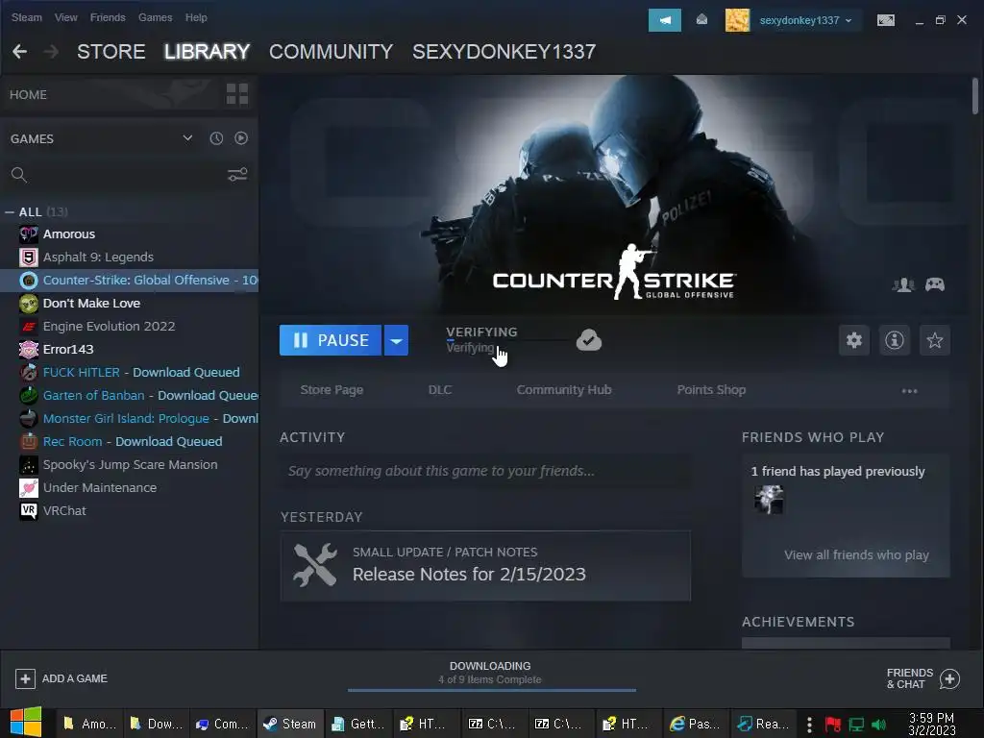Go back with the left arrow

click(x=20, y=52)
